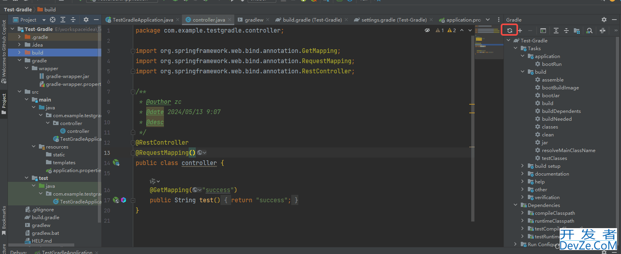Click warning marker on editor error stripe
This screenshot has height=254, width=621.
point(472,104)
